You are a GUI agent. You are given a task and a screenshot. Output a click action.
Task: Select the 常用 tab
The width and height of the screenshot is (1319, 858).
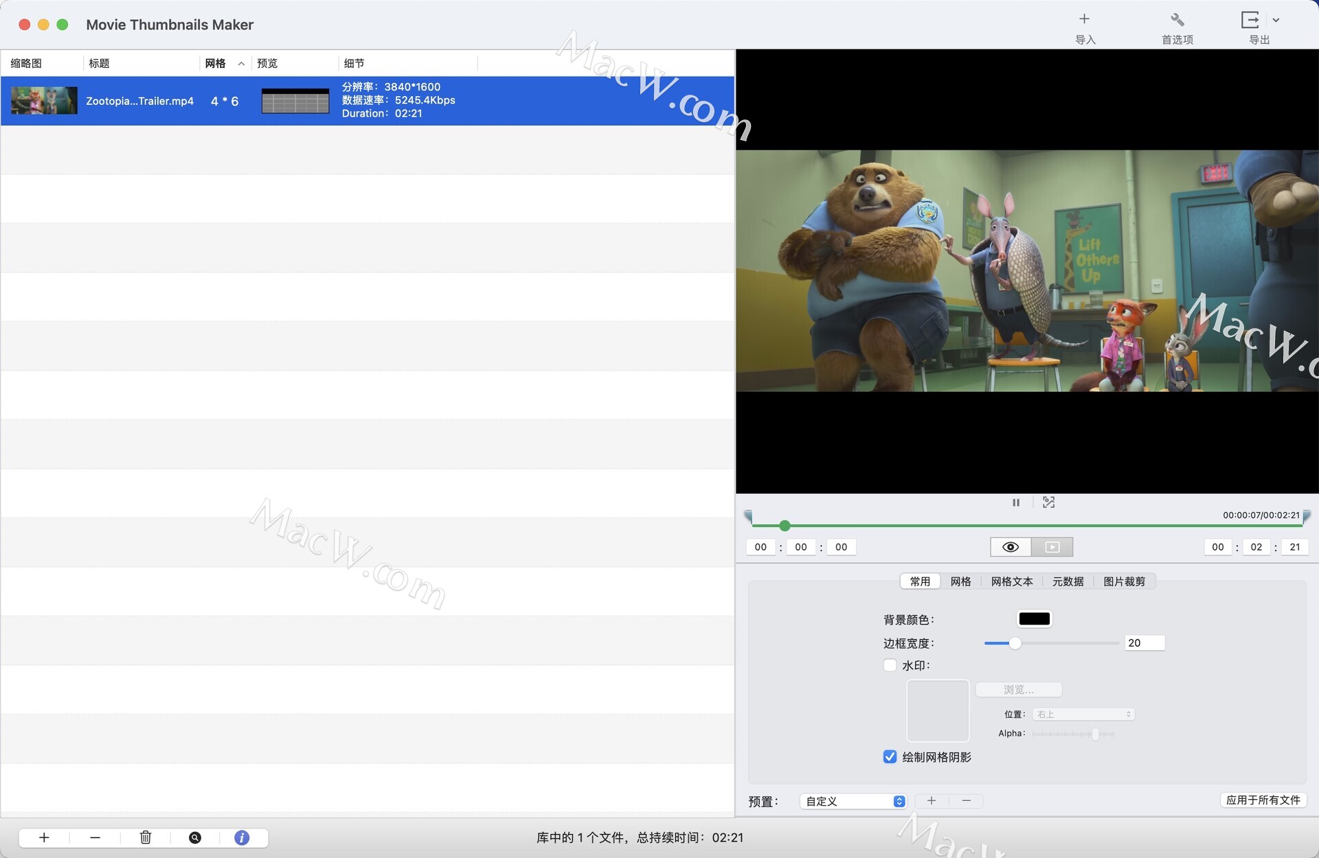click(x=920, y=581)
